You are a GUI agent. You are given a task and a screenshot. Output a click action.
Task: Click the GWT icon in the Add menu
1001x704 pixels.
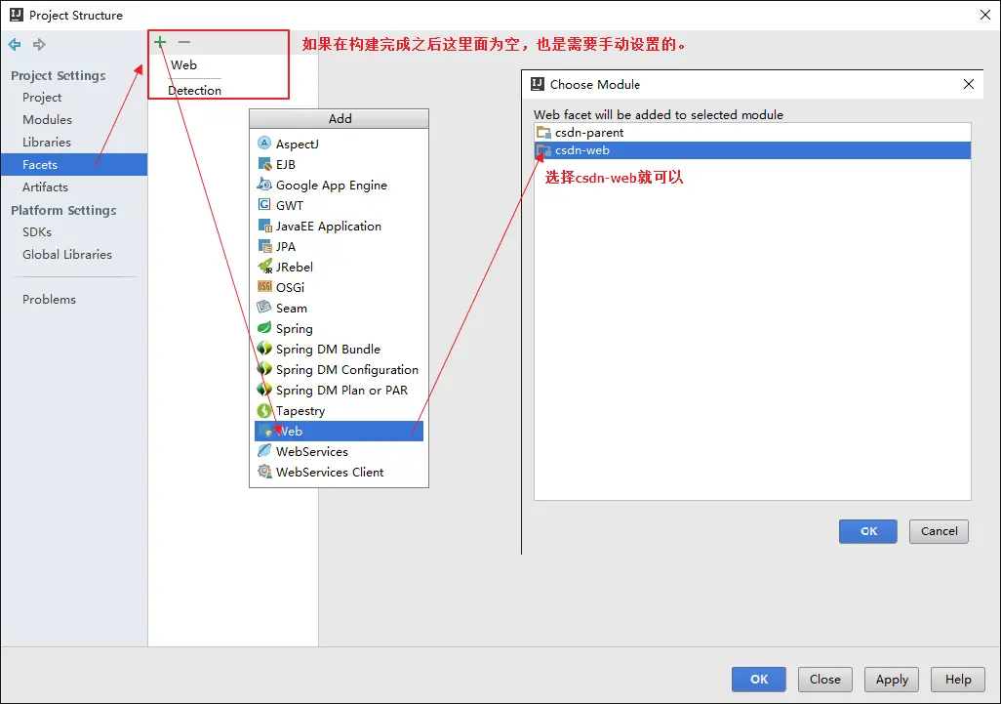pos(263,205)
